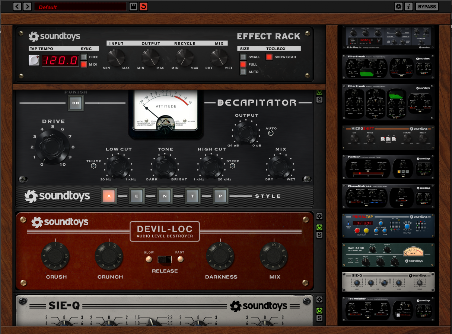This screenshot has width=452, height=334.
Task: Save preset using the floppy disk icon
Action: (133, 6)
